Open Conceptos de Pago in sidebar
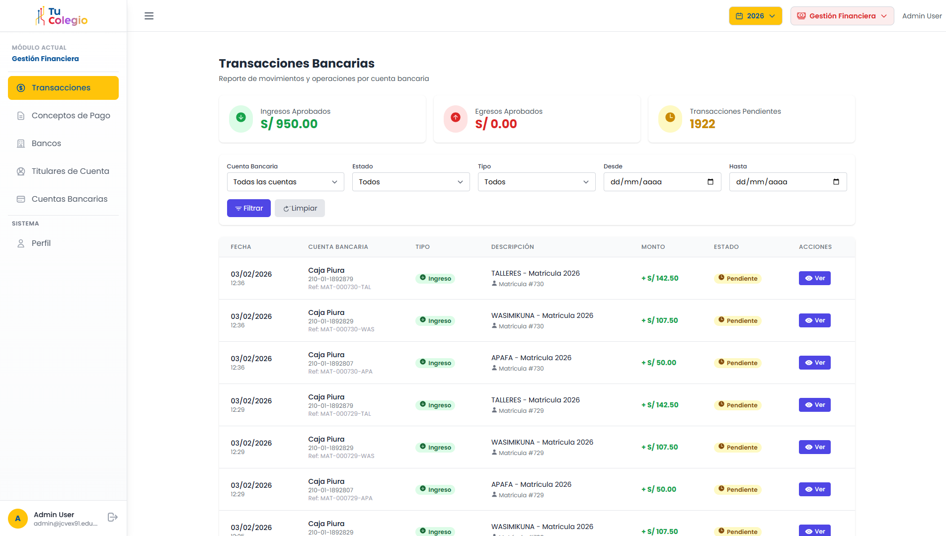The width and height of the screenshot is (946, 536). pos(71,116)
